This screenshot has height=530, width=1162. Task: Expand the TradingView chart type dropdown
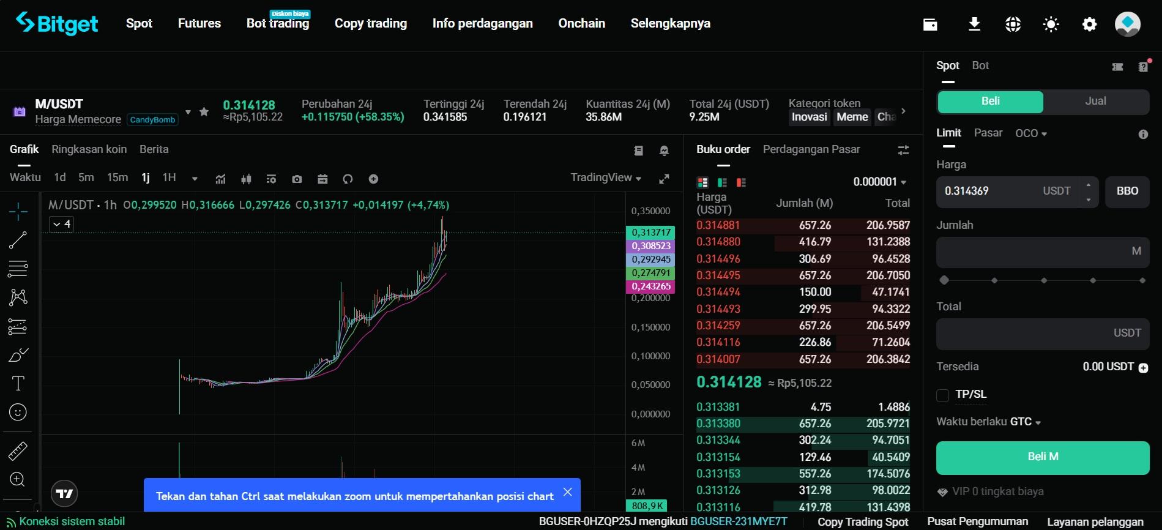[606, 177]
